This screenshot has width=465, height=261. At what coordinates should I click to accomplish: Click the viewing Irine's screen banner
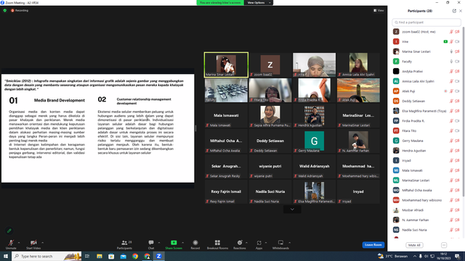tap(220, 3)
